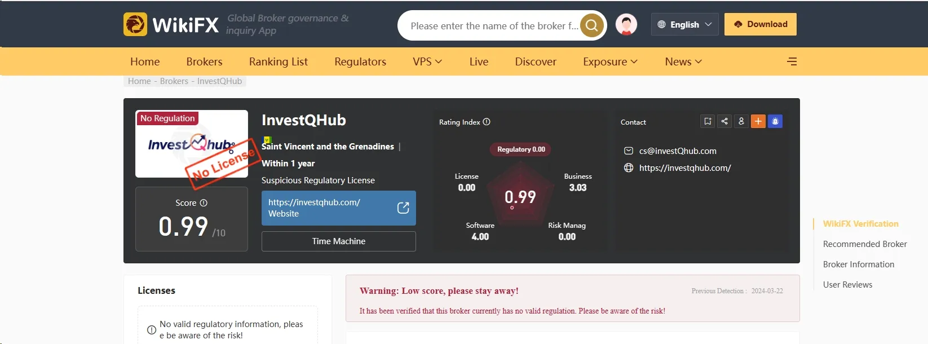Click the external link icon on Website button
This screenshot has height=344, width=928.
403,208
